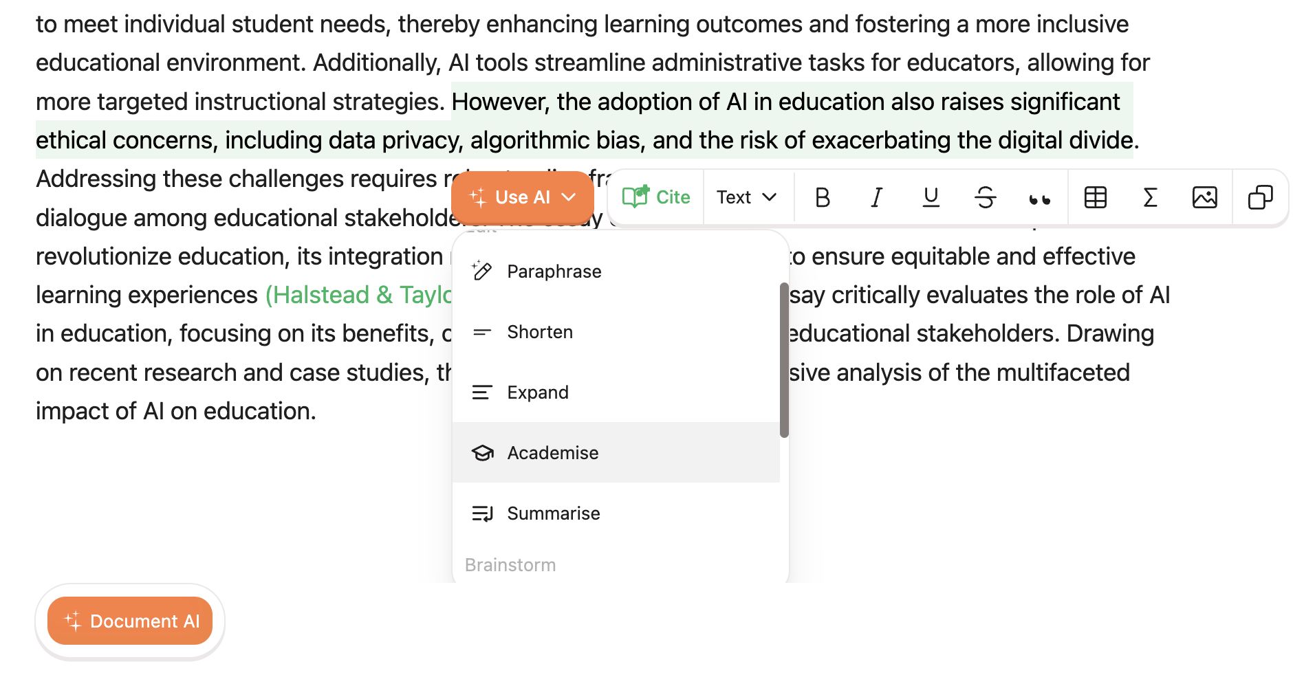The height and width of the screenshot is (675, 1304).
Task: Open the Use AI dropdown
Action: click(x=522, y=198)
